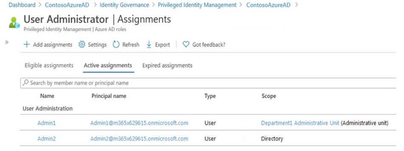Click Got feedback? text

click(x=209, y=45)
